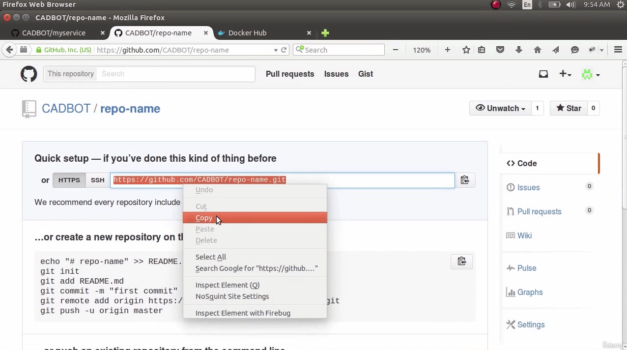Open the notifications inbox icon
Image resolution: width=627 pixels, height=350 pixels.
click(x=543, y=74)
